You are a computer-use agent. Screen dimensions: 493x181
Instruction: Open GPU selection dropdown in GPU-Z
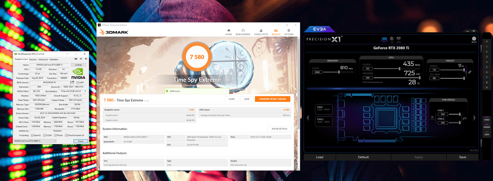point(35,141)
